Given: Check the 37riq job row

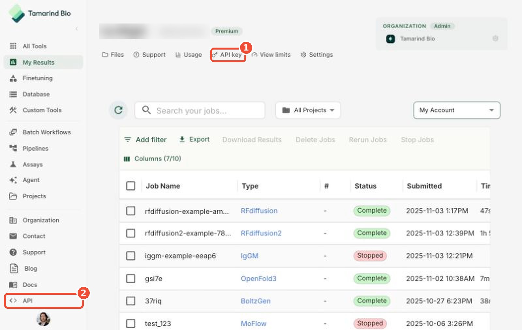Looking at the screenshot, I should pos(131,301).
